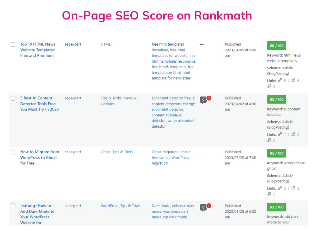Click seoexpert author in AI Content Detector row

point(73,98)
